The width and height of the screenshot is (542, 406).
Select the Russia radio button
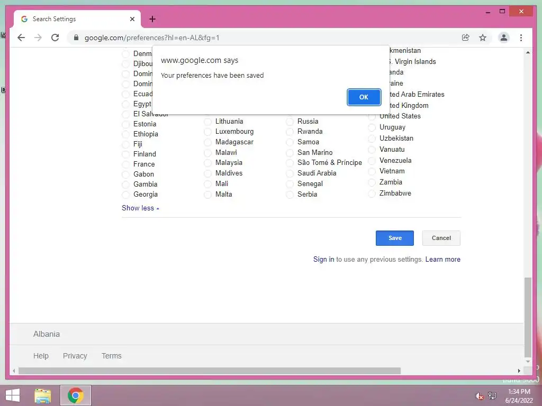(290, 122)
